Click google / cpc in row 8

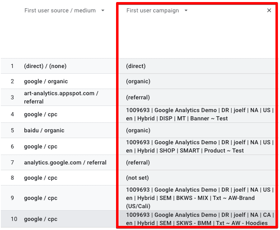tap(40, 178)
